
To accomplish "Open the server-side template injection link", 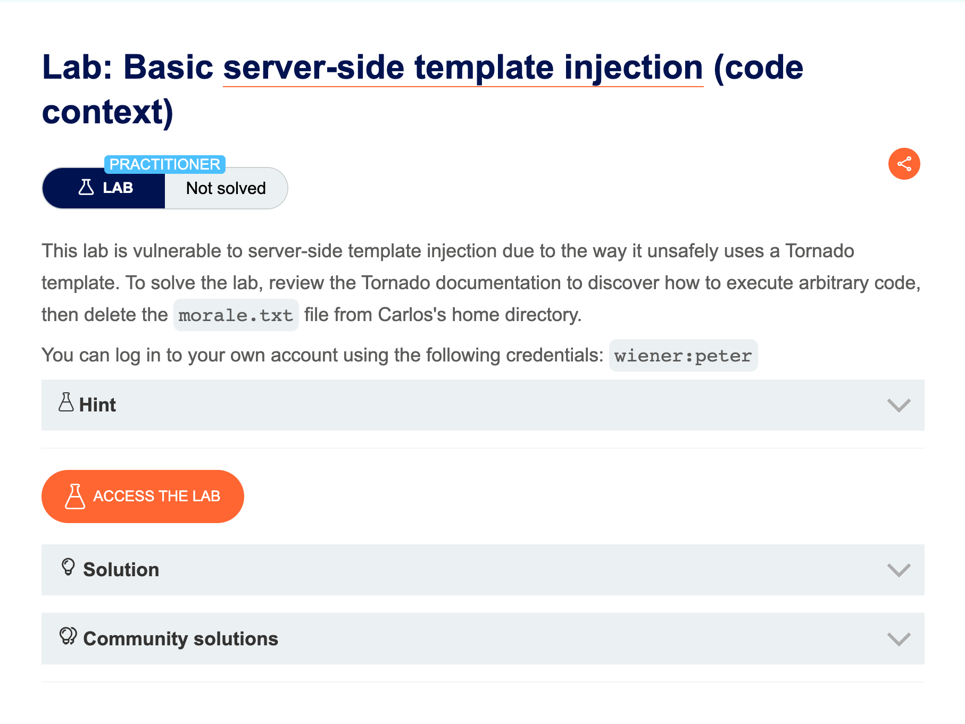I will point(463,68).
